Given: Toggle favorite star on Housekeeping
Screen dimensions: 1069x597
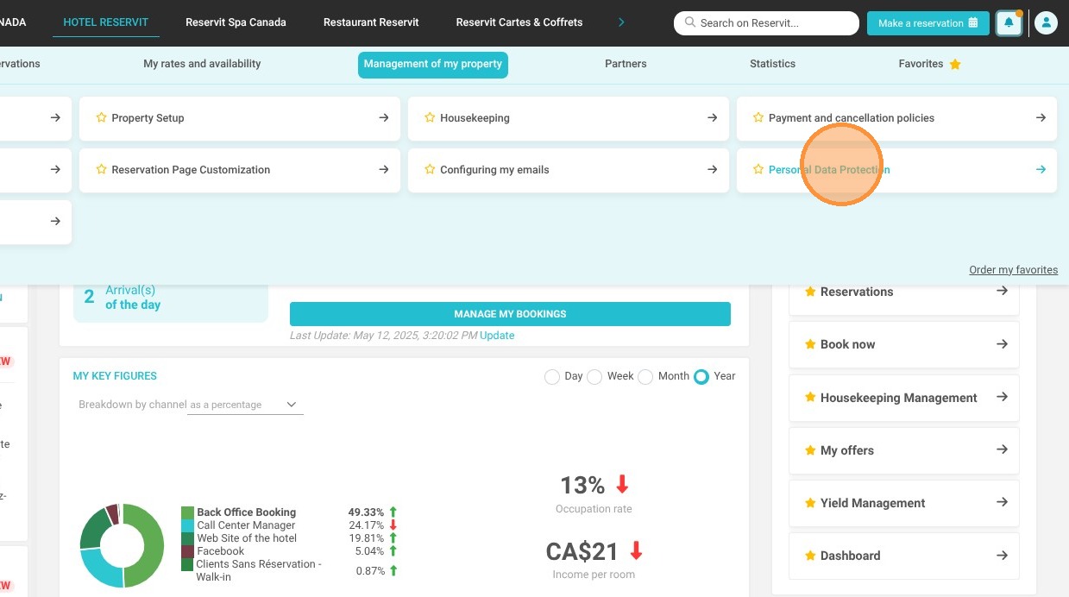Looking at the screenshot, I should pos(430,117).
